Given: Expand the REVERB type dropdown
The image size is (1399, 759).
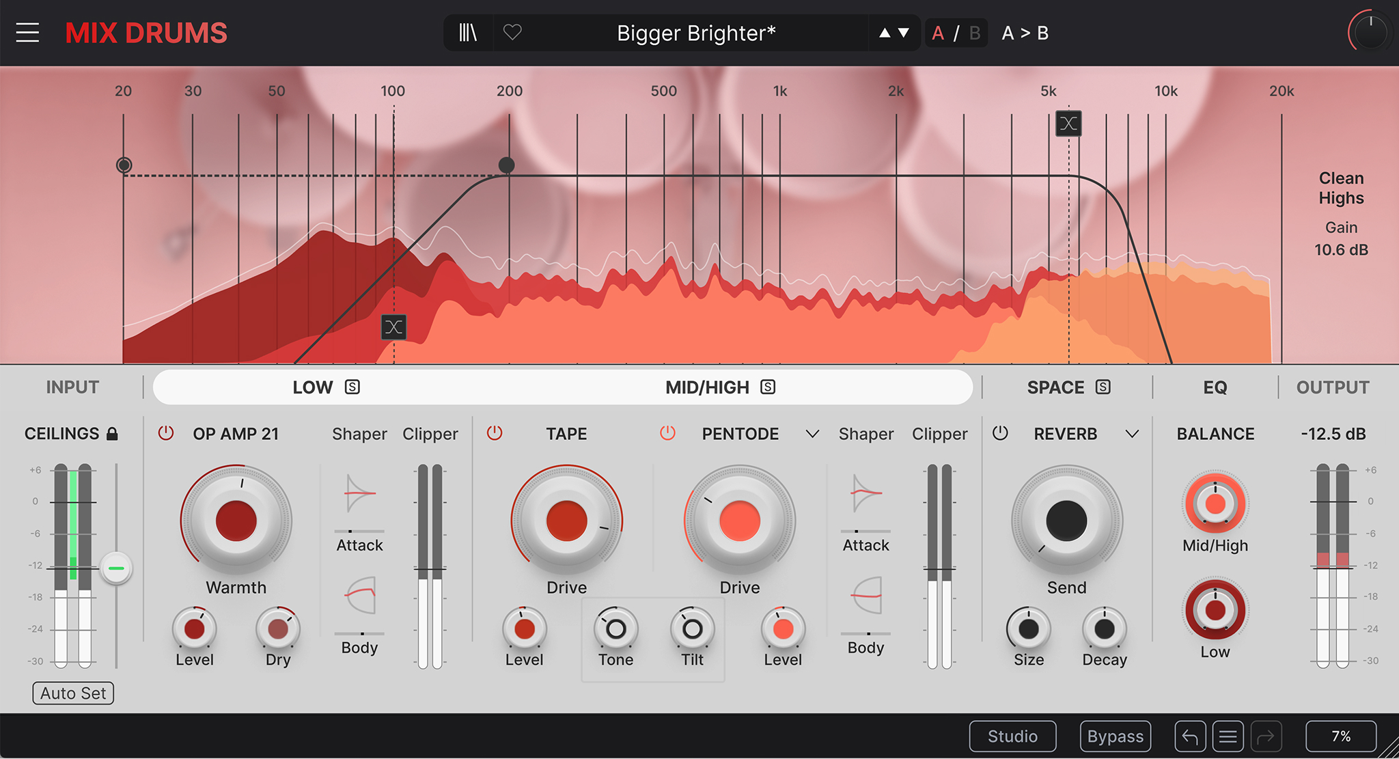Looking at the screenshot, I should 1132,434.
